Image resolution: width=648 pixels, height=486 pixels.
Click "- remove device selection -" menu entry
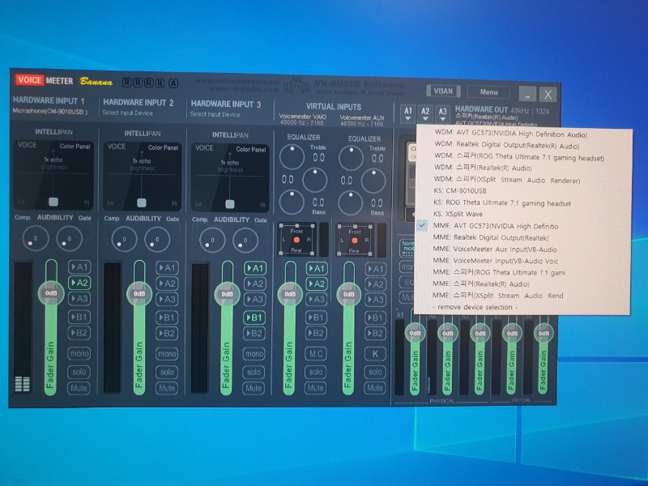tap(475, 307)
